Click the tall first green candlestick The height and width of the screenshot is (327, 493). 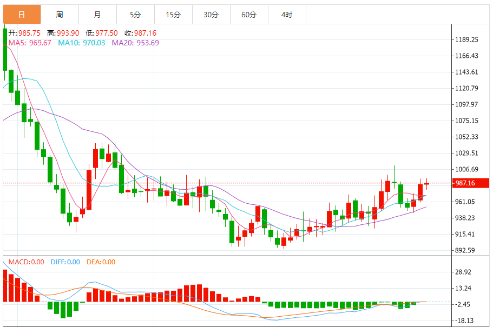(5, 50)
